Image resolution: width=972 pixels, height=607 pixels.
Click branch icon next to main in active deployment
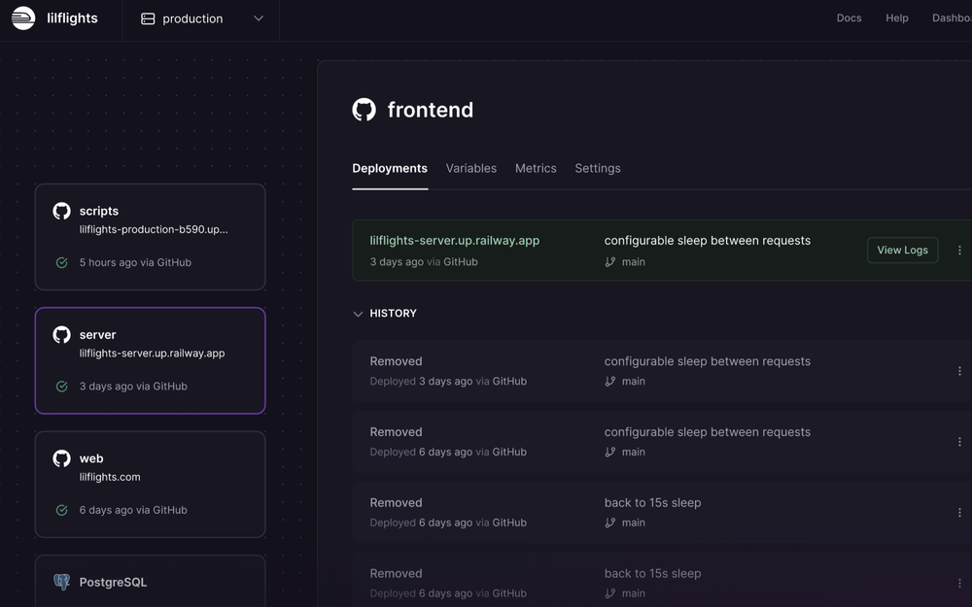pos(610,262)
